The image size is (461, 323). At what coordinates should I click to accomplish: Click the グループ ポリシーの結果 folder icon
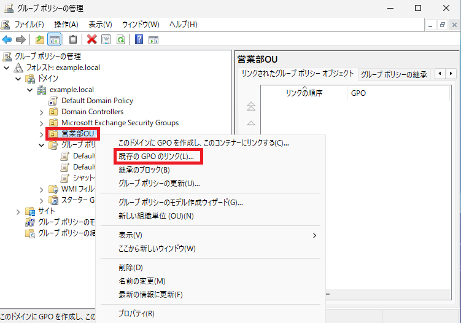pos(29,233)
